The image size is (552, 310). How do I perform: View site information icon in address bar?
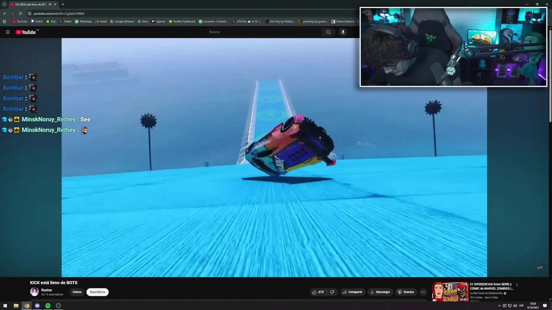point(29,13)
